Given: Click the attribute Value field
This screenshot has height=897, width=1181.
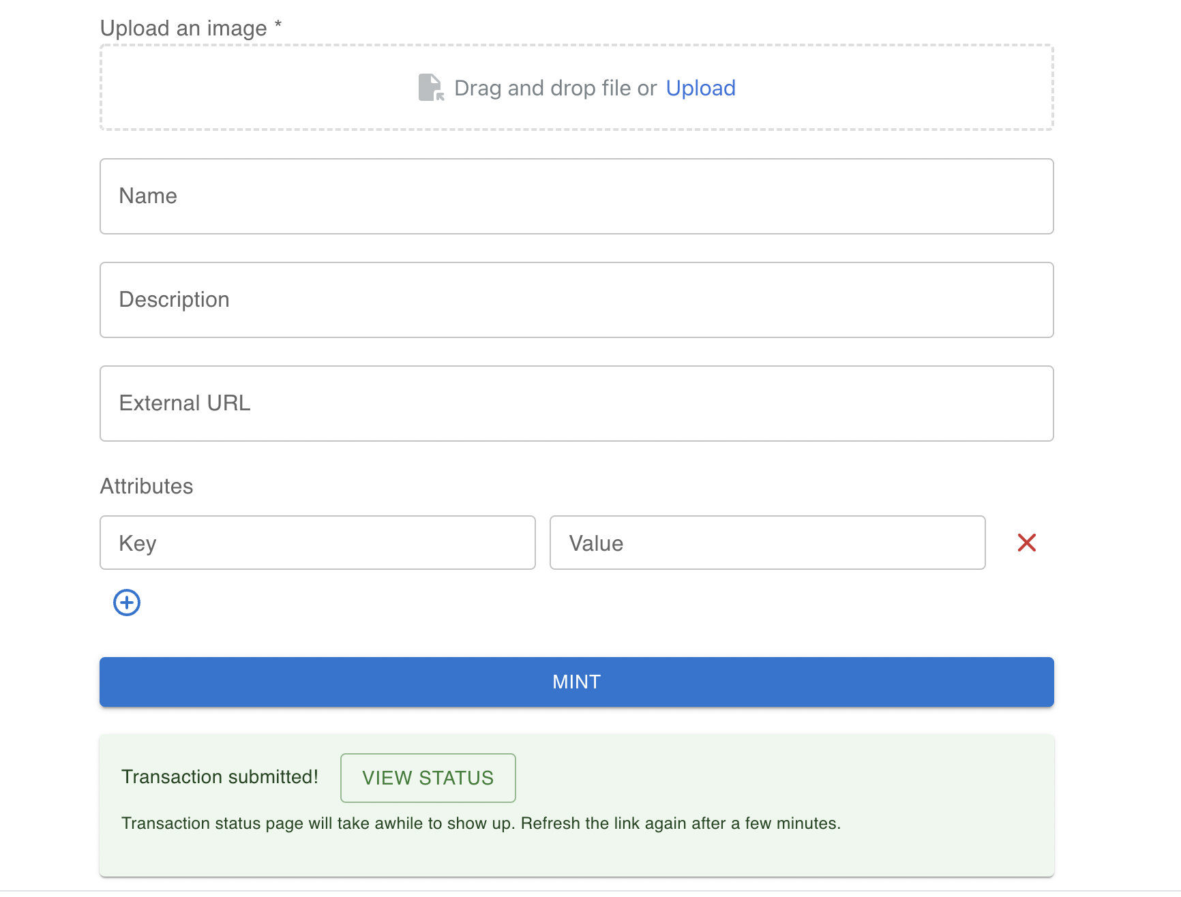Looking at the screenshot, I should click(x=767, y=543).
